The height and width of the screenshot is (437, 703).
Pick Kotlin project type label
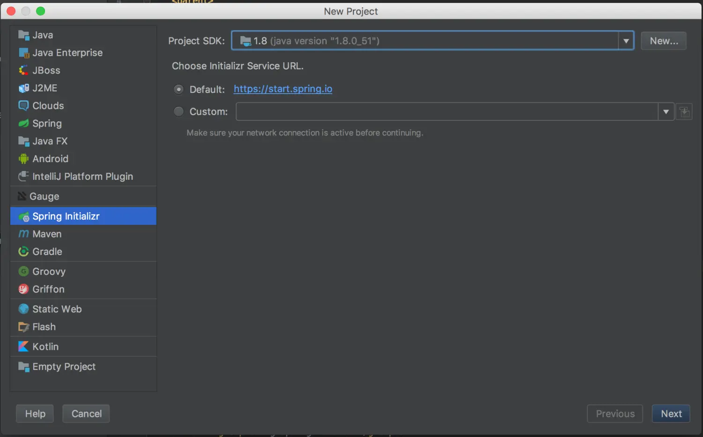[45, 347]
